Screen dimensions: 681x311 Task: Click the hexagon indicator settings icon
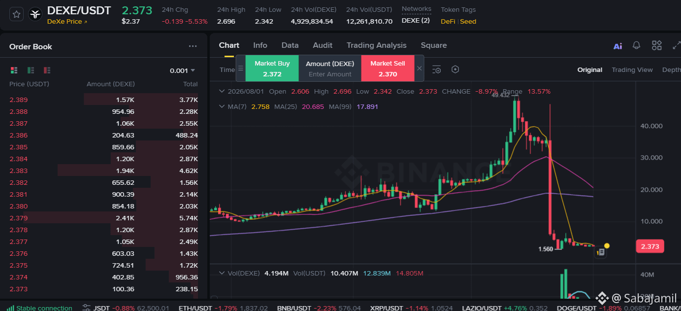tap(455, 69)
